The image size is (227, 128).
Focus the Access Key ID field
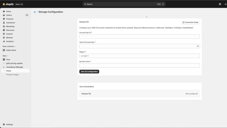pos(140,37)
